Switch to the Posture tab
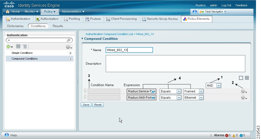Viewport: 261px width, 139px height. pos(93,19)
